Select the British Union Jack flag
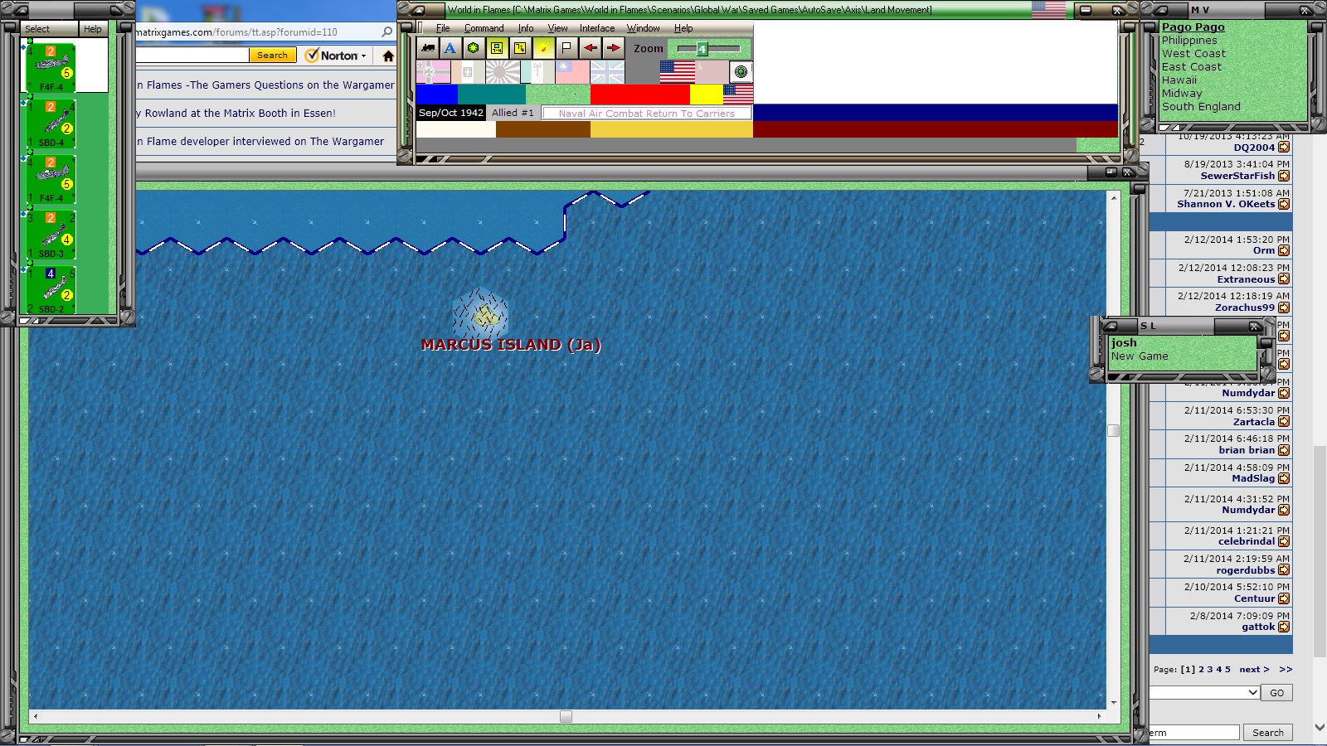 click(x=607, y=72)
